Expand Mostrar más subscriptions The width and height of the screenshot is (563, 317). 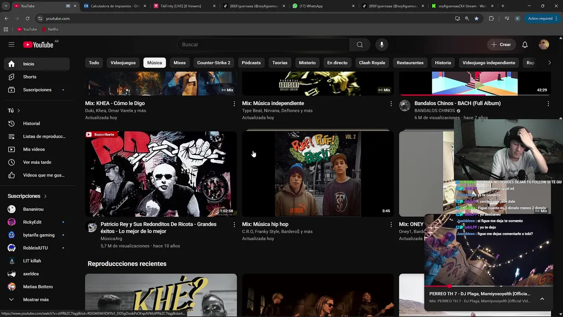(x=37, y=300)
